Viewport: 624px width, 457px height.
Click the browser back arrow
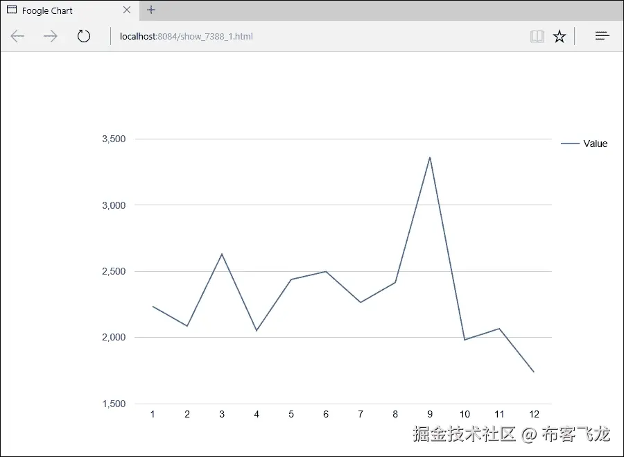coord(17,36)
